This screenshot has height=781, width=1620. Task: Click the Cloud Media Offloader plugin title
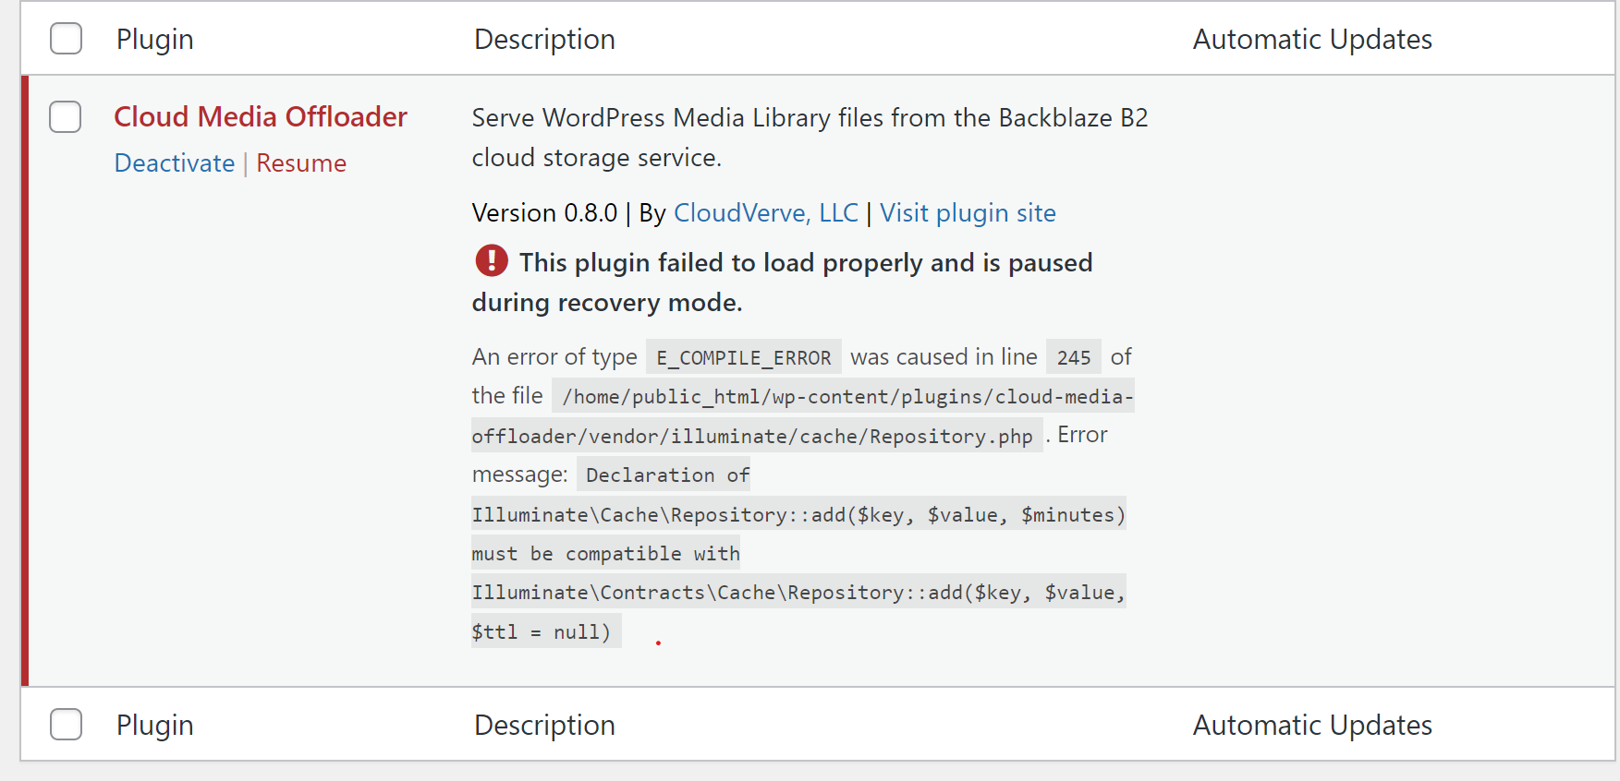pos(261,116)
